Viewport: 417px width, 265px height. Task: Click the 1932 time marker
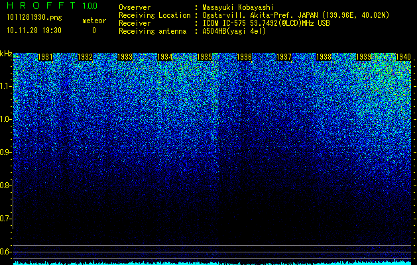pyautogui.click(x=85, y=57)
